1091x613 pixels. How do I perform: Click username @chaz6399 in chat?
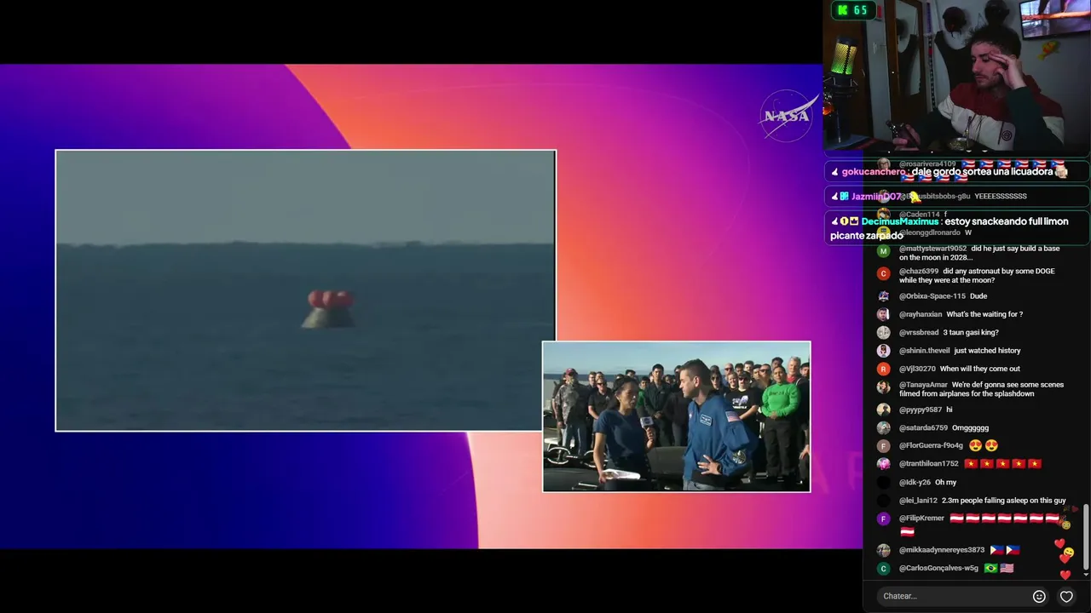[x=919, y=271]
